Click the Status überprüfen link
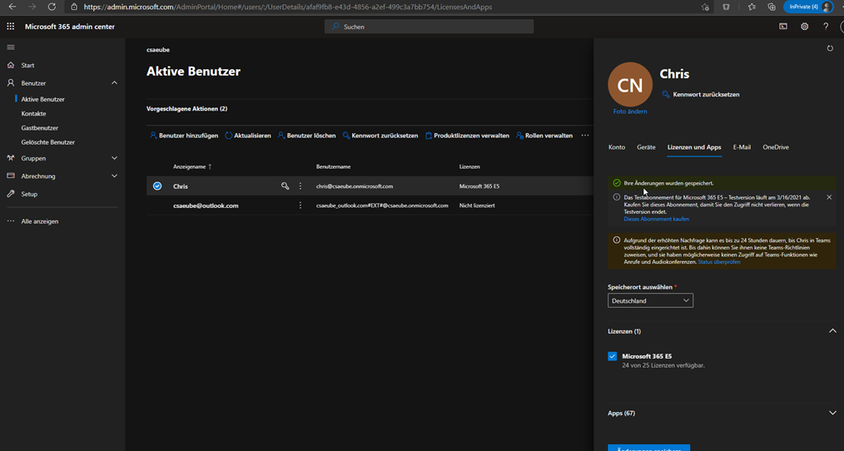This screenshot has height=451, width=844. (x=718, y=262)
